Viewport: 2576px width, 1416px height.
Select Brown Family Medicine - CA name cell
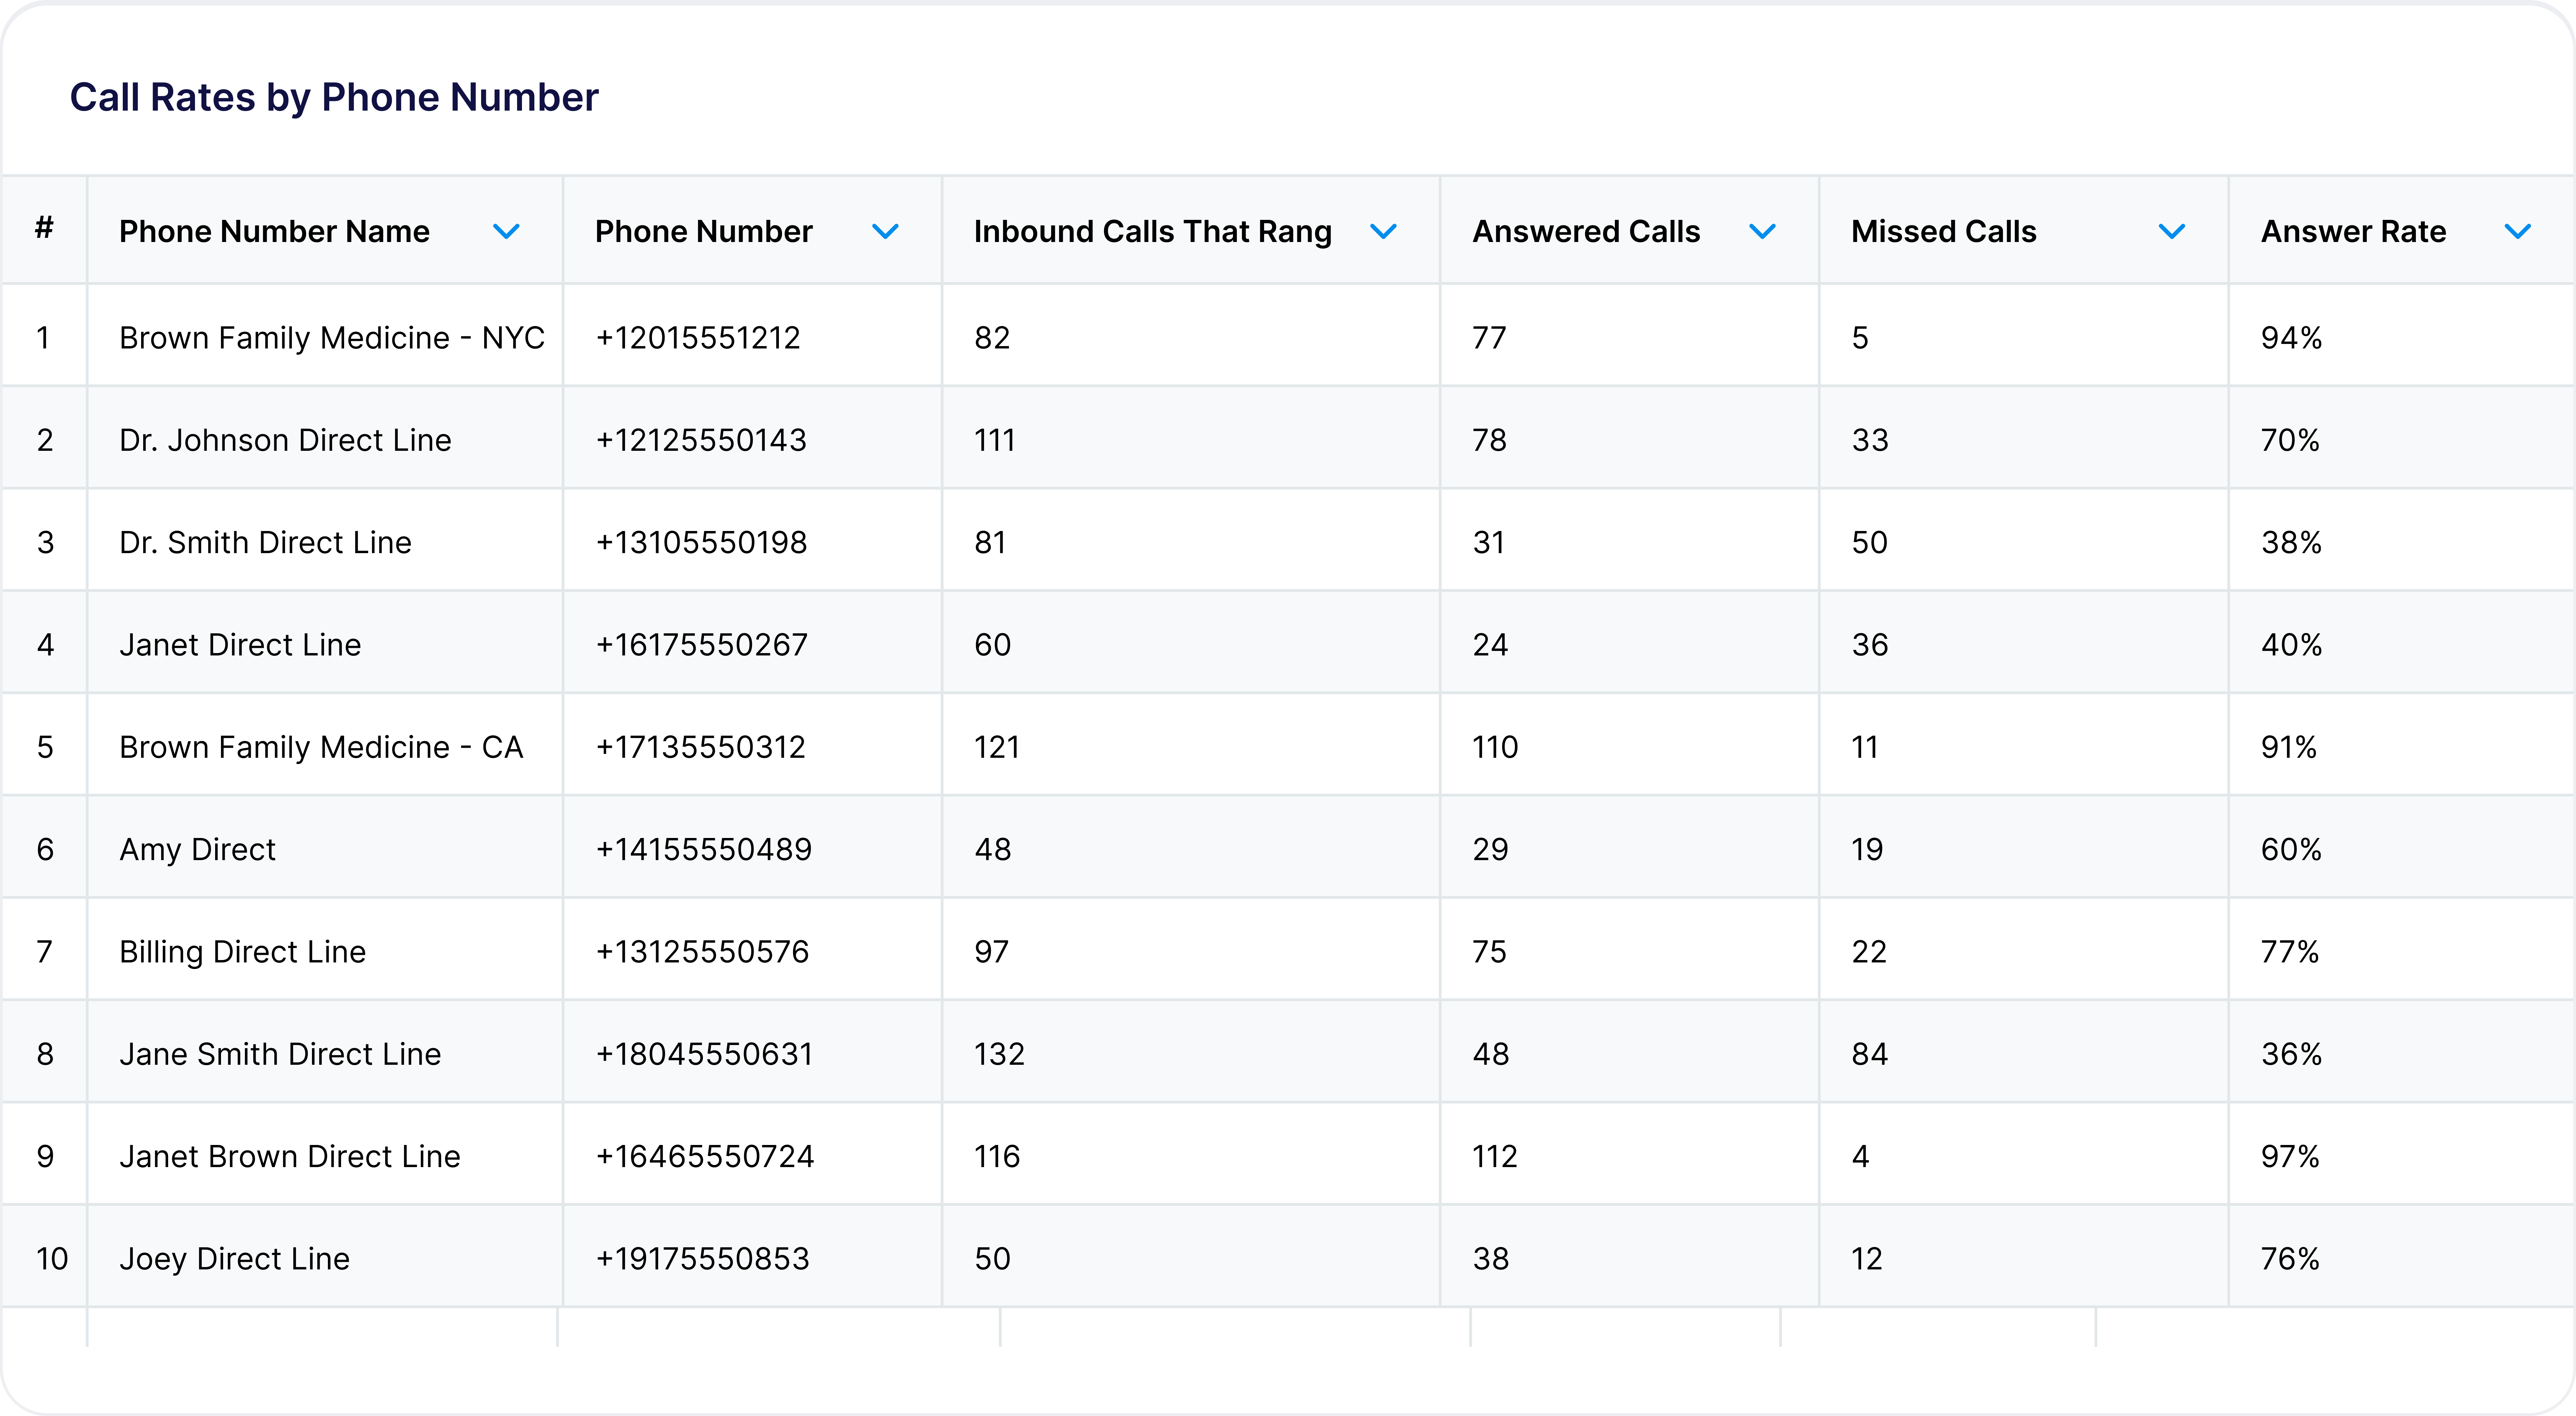point(321,747)
